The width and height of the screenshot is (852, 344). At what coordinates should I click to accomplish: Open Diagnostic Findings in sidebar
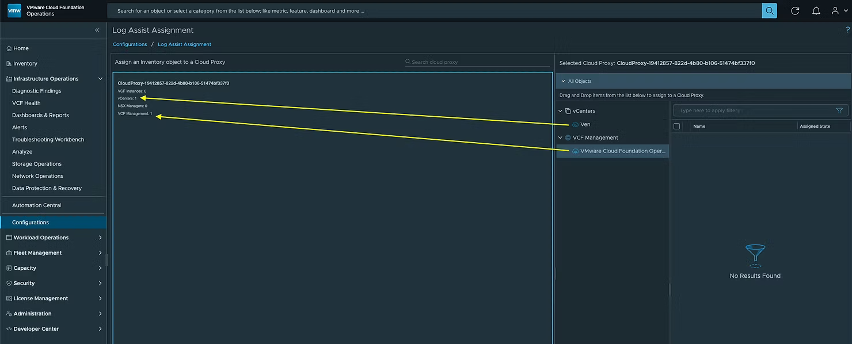(x=37, y=91)
